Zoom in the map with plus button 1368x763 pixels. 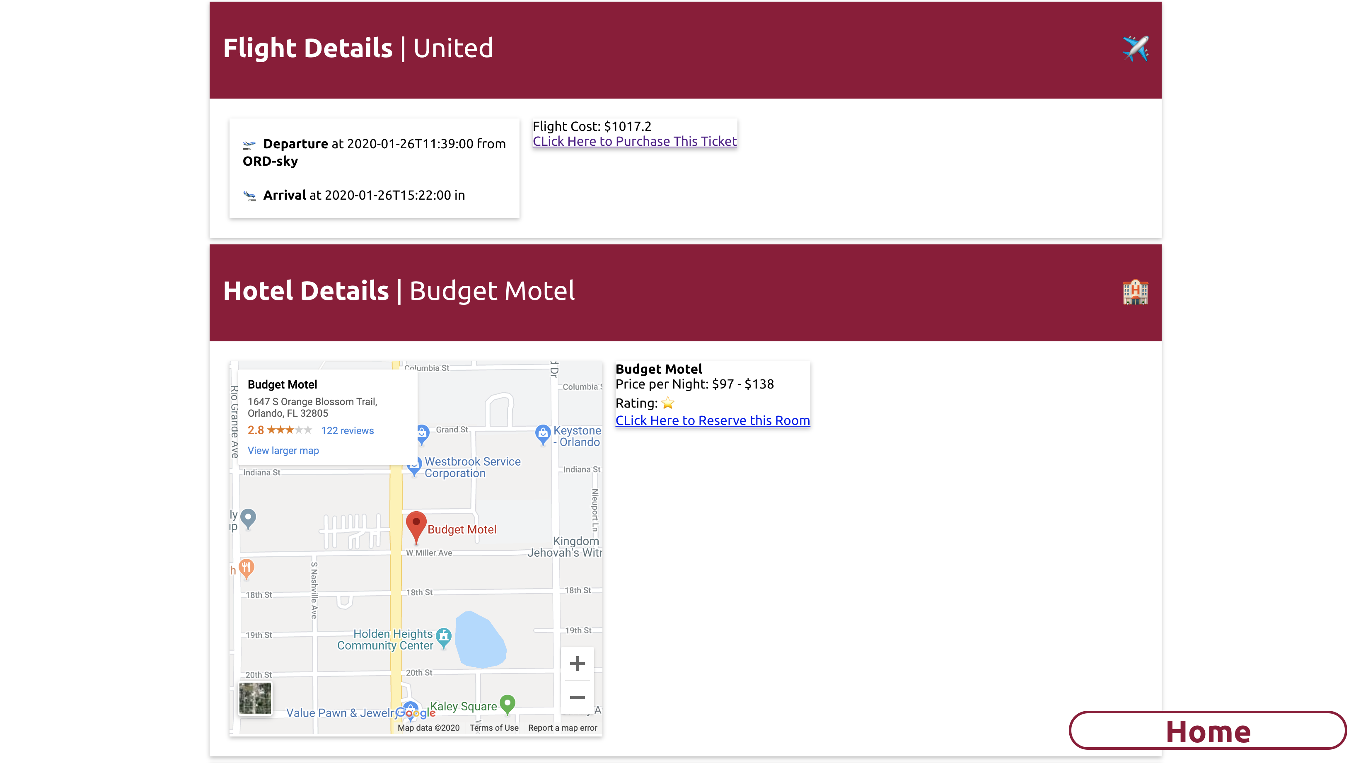pos(577,663)
